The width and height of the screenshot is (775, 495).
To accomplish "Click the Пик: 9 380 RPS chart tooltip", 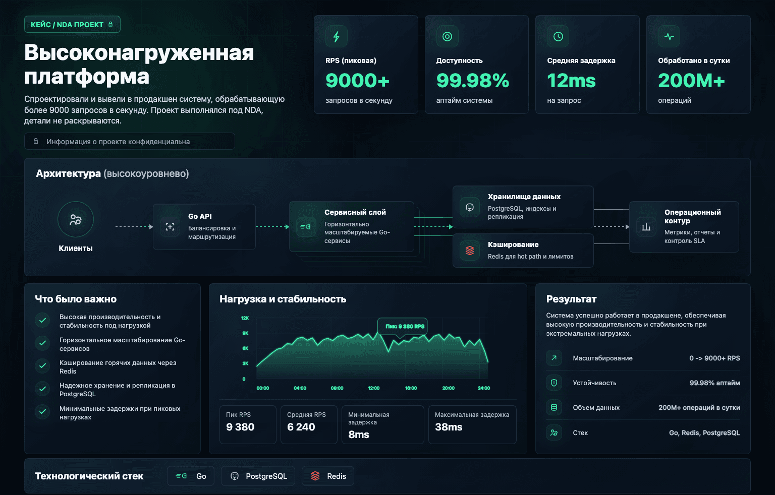I will [403, 326].
